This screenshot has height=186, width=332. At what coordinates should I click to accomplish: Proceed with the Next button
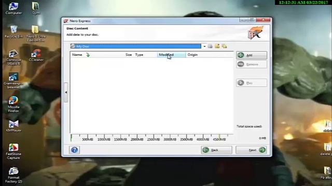pyautogui.click(x=251, y=150)
